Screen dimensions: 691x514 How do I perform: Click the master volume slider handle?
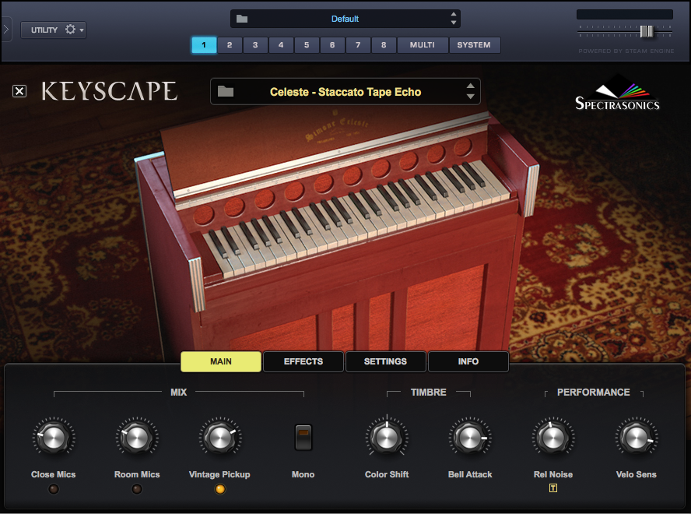(x=647, y=31)
